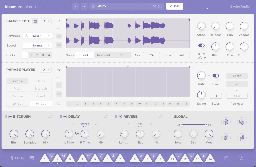Click the Bitcrush swap arrows icon
The width and height of the screenshot is (256, 167).
[50, 117]
